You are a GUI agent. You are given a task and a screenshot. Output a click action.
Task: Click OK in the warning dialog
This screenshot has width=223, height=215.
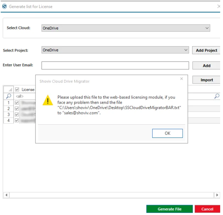tap(168, 133)
